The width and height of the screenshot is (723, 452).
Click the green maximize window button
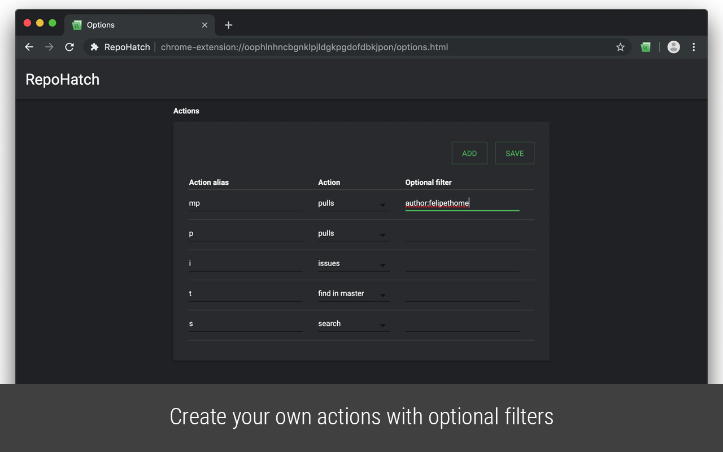(53, 23)
